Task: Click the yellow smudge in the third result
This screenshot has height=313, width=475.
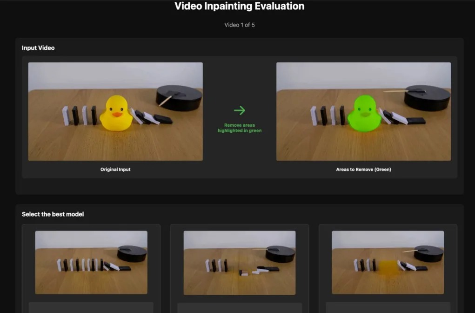Action: (x=388, y=269)
